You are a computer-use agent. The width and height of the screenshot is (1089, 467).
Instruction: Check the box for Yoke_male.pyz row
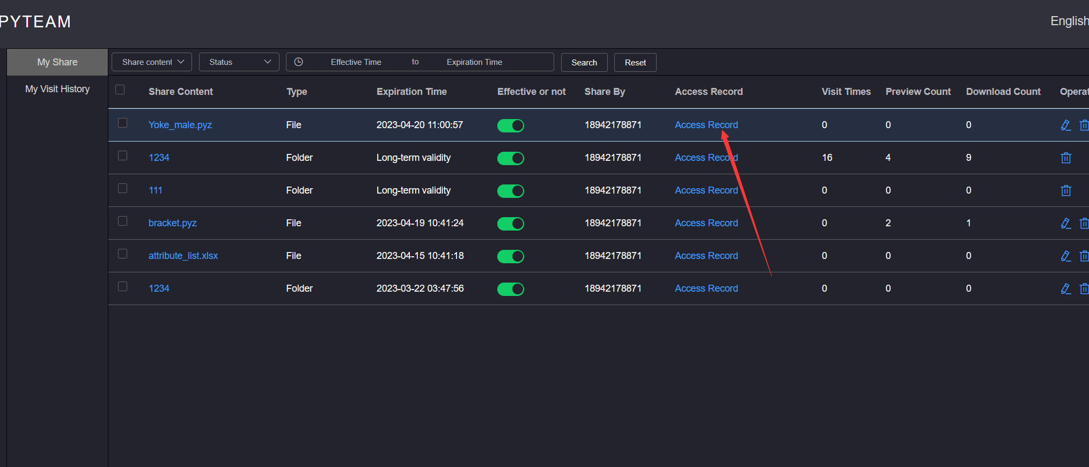(x=123, y=123)
